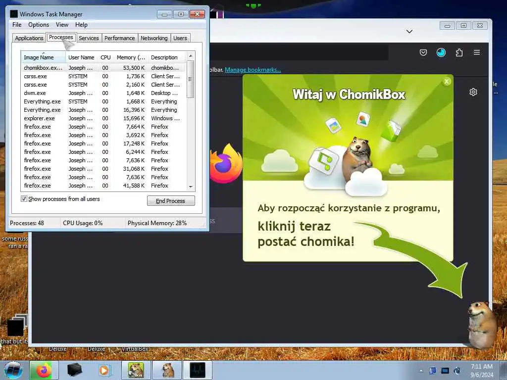Switch to the Applications tab

[29, 38]
